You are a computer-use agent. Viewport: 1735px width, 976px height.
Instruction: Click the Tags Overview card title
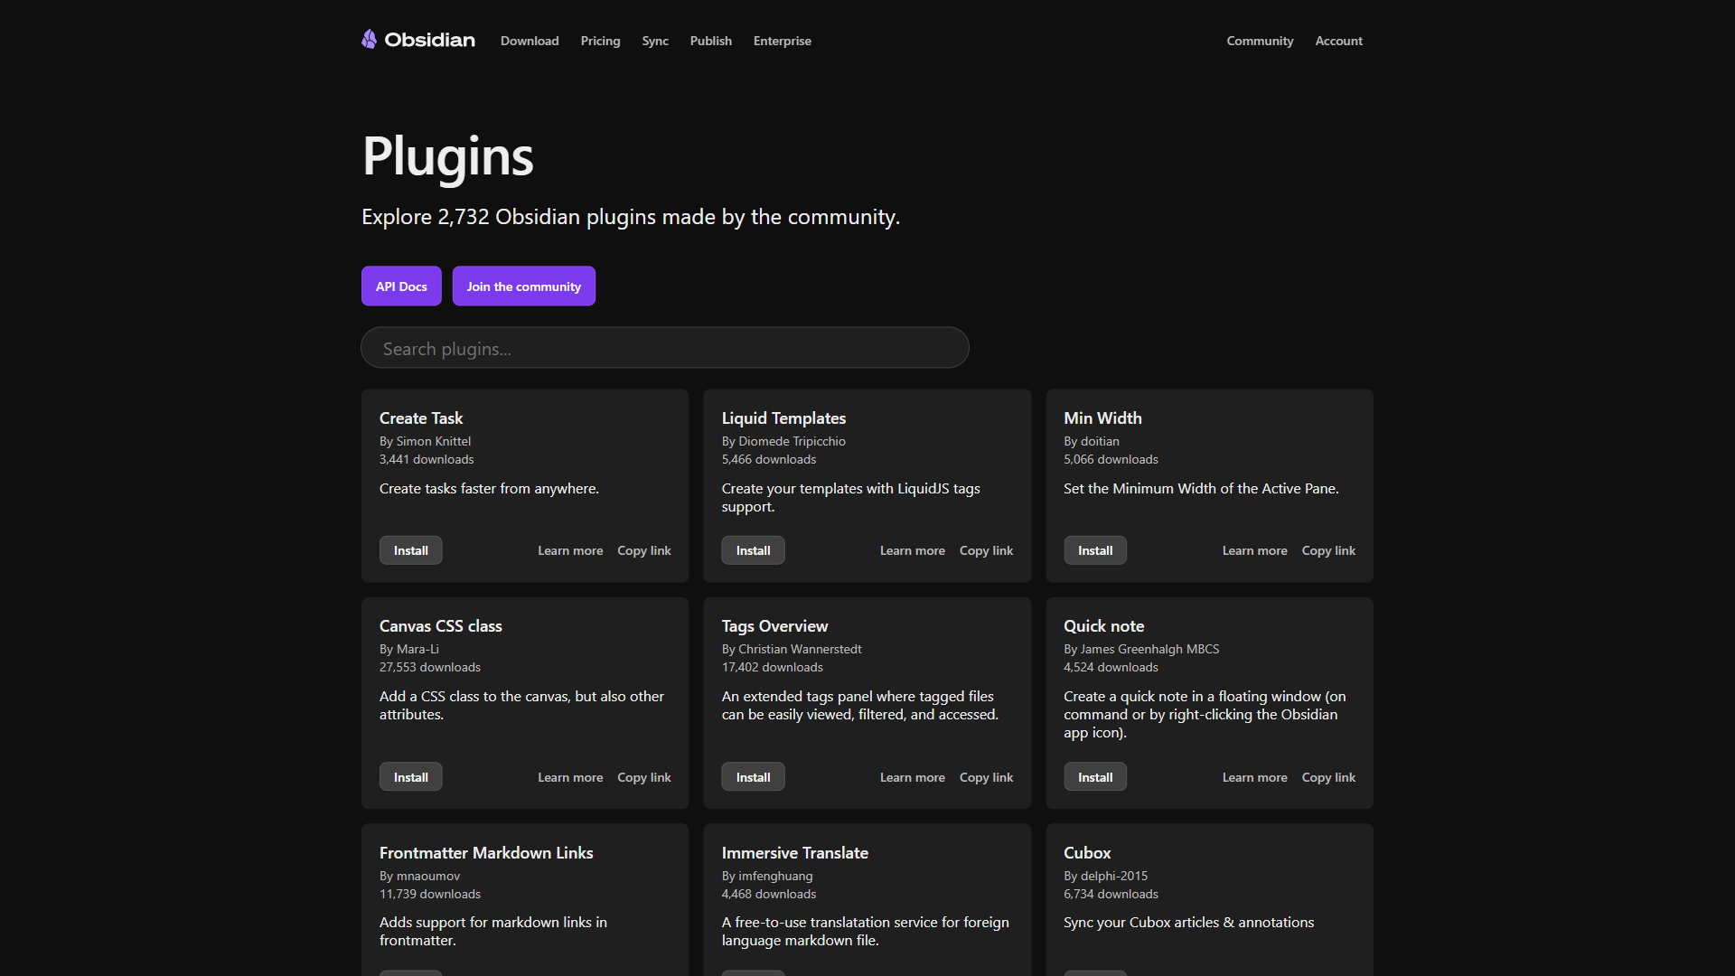(x=774, y=626)
